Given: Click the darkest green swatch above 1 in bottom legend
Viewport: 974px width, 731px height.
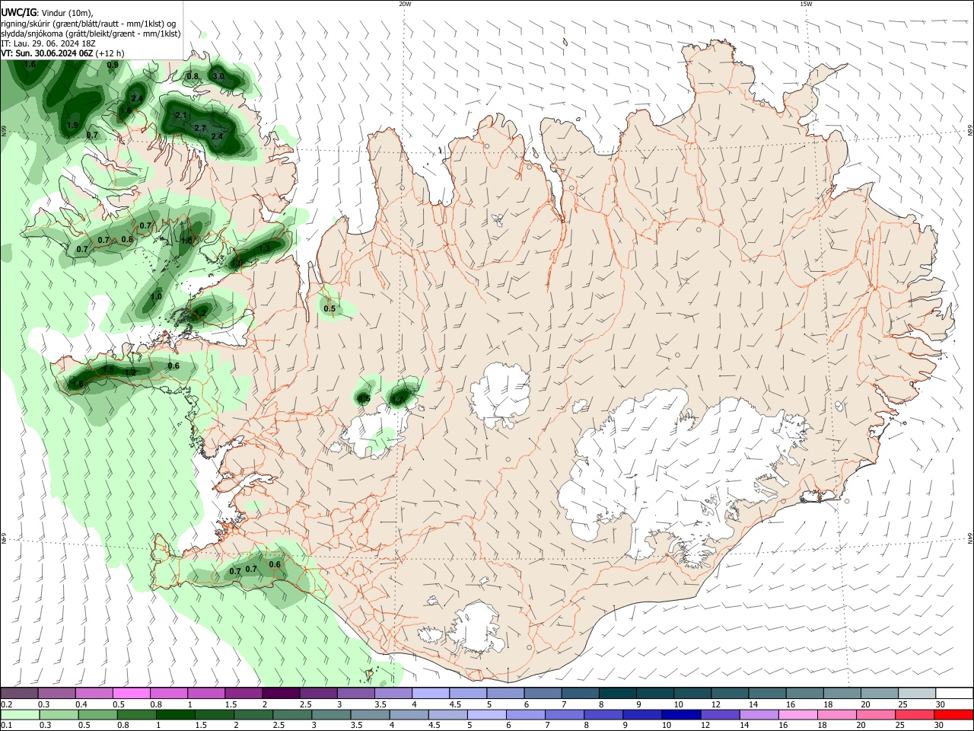Looking at the screenshot, I should [174, 714].
